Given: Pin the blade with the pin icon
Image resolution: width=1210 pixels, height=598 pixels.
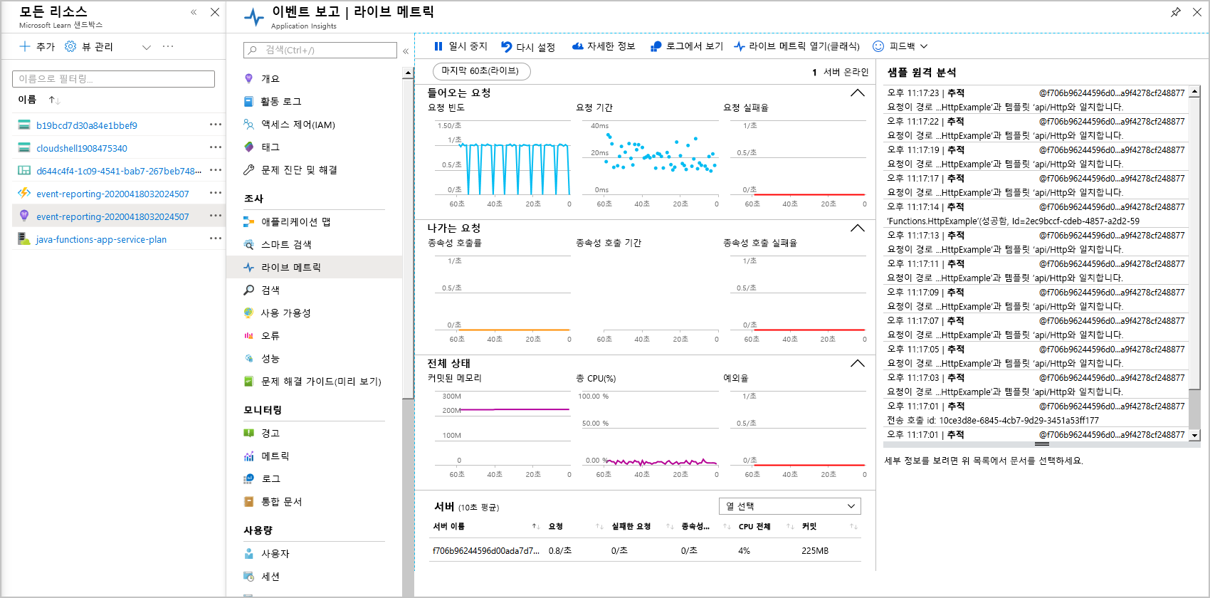Looking at the screenshot, I should [1176, 12].
